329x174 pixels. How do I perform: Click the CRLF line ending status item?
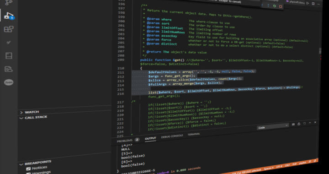287,165
